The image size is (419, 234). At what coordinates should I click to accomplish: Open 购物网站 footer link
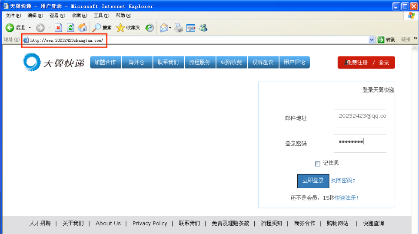tap(338, 223)
